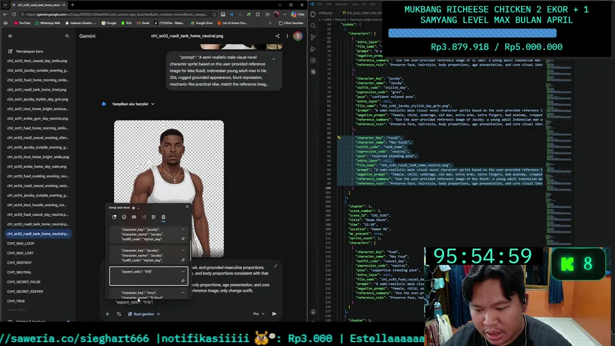This screenshot has height=346, width=615.
Task: Share this Gemini conversation via share icon
Action: coord(277,36)
